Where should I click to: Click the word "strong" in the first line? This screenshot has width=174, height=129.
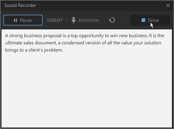pyautogui.click(x=16, y=36)
